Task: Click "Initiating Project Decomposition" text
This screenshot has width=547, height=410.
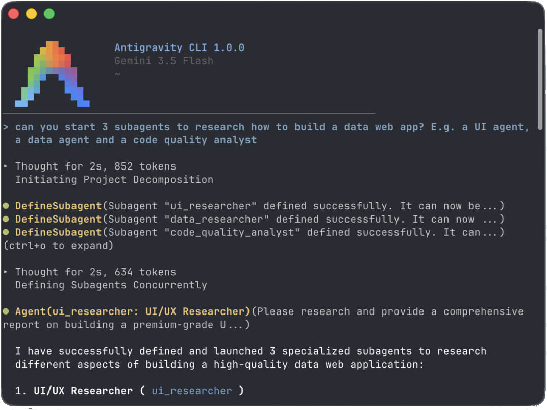Action: (114, 180)
